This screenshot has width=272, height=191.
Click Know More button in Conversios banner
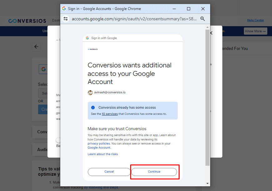255,31
